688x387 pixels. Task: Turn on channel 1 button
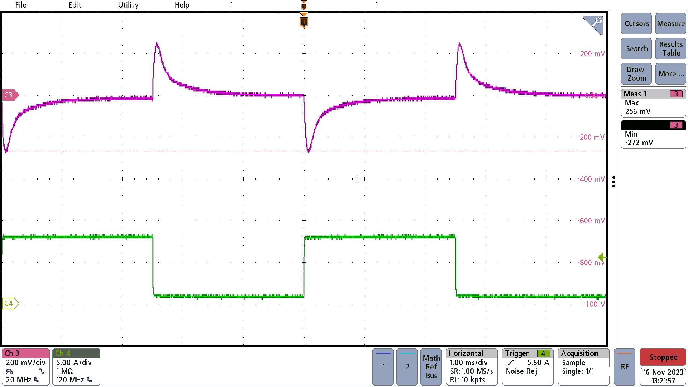point(383,367)
